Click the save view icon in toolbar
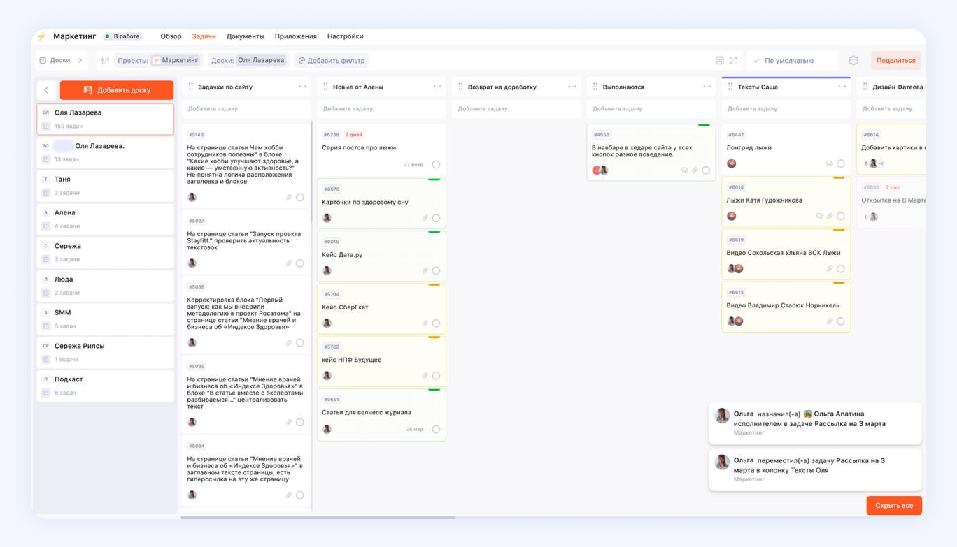Viewport: 957px width, 547px height. tap(719, 61)
